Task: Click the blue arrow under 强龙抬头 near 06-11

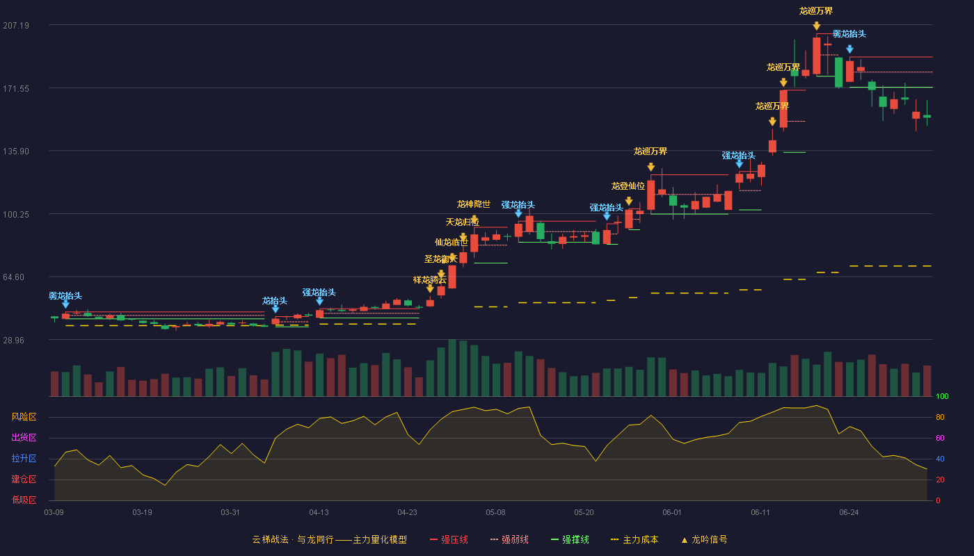Action: click(x=739, y=165)
